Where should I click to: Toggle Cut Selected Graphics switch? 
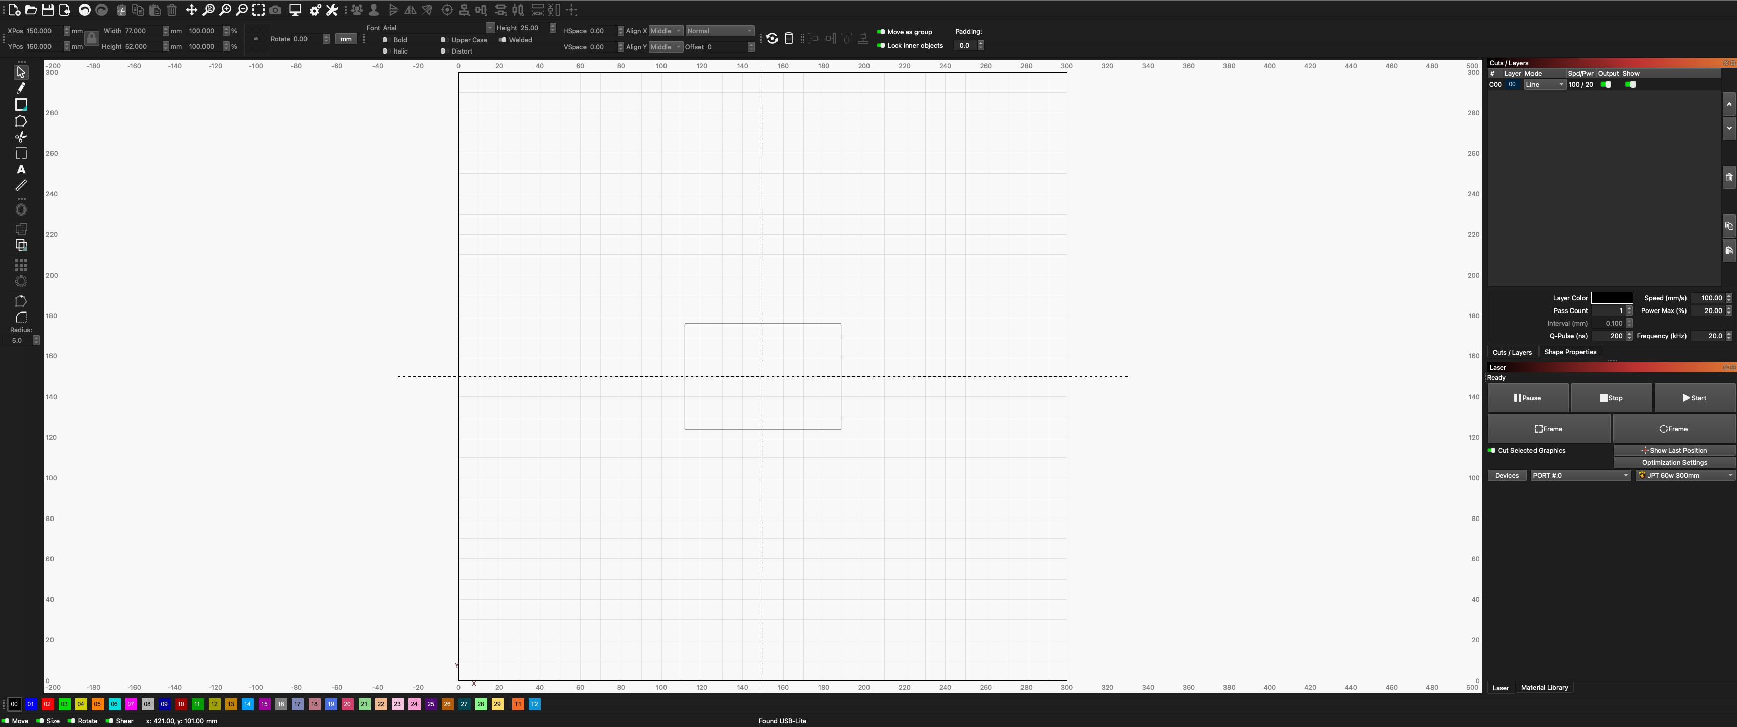point(1492,450)
